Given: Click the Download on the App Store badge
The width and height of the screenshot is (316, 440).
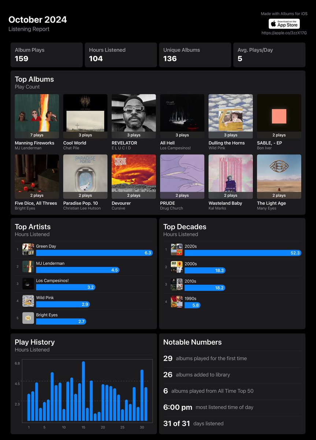Looking at the screenshot, I should pyautogui.click(x=284, y=24).
